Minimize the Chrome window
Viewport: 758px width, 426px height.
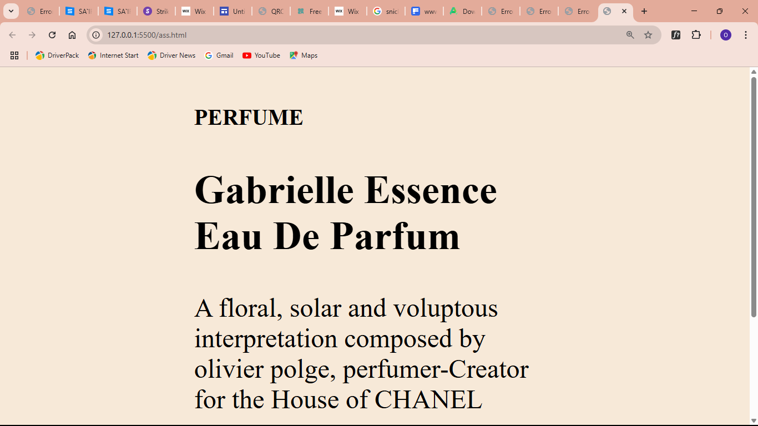point(694,11)
